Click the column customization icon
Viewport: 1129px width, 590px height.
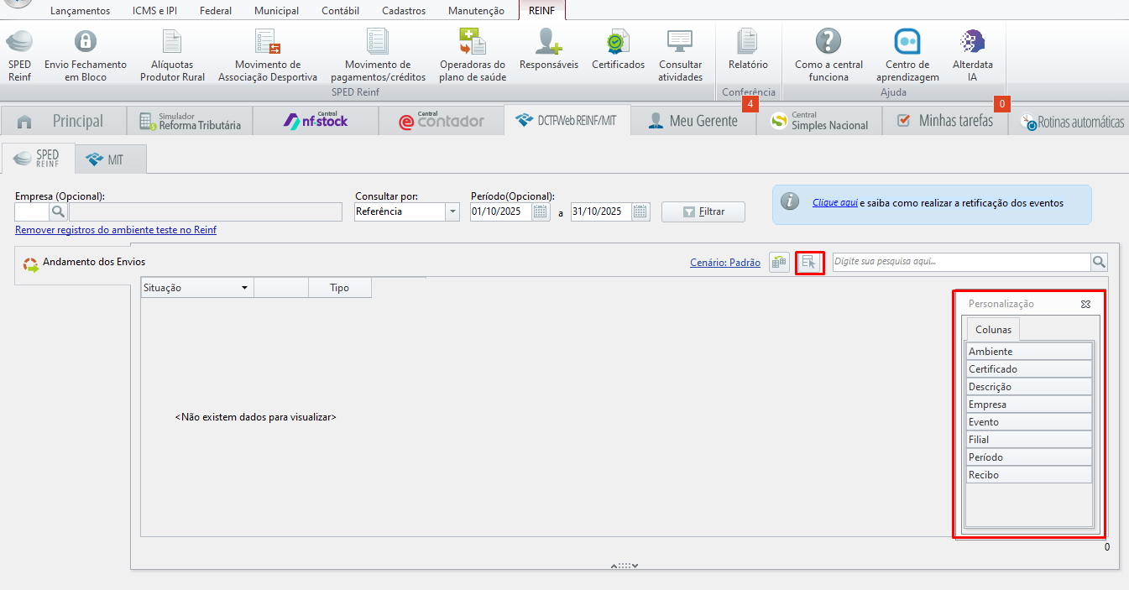[809, 263]
